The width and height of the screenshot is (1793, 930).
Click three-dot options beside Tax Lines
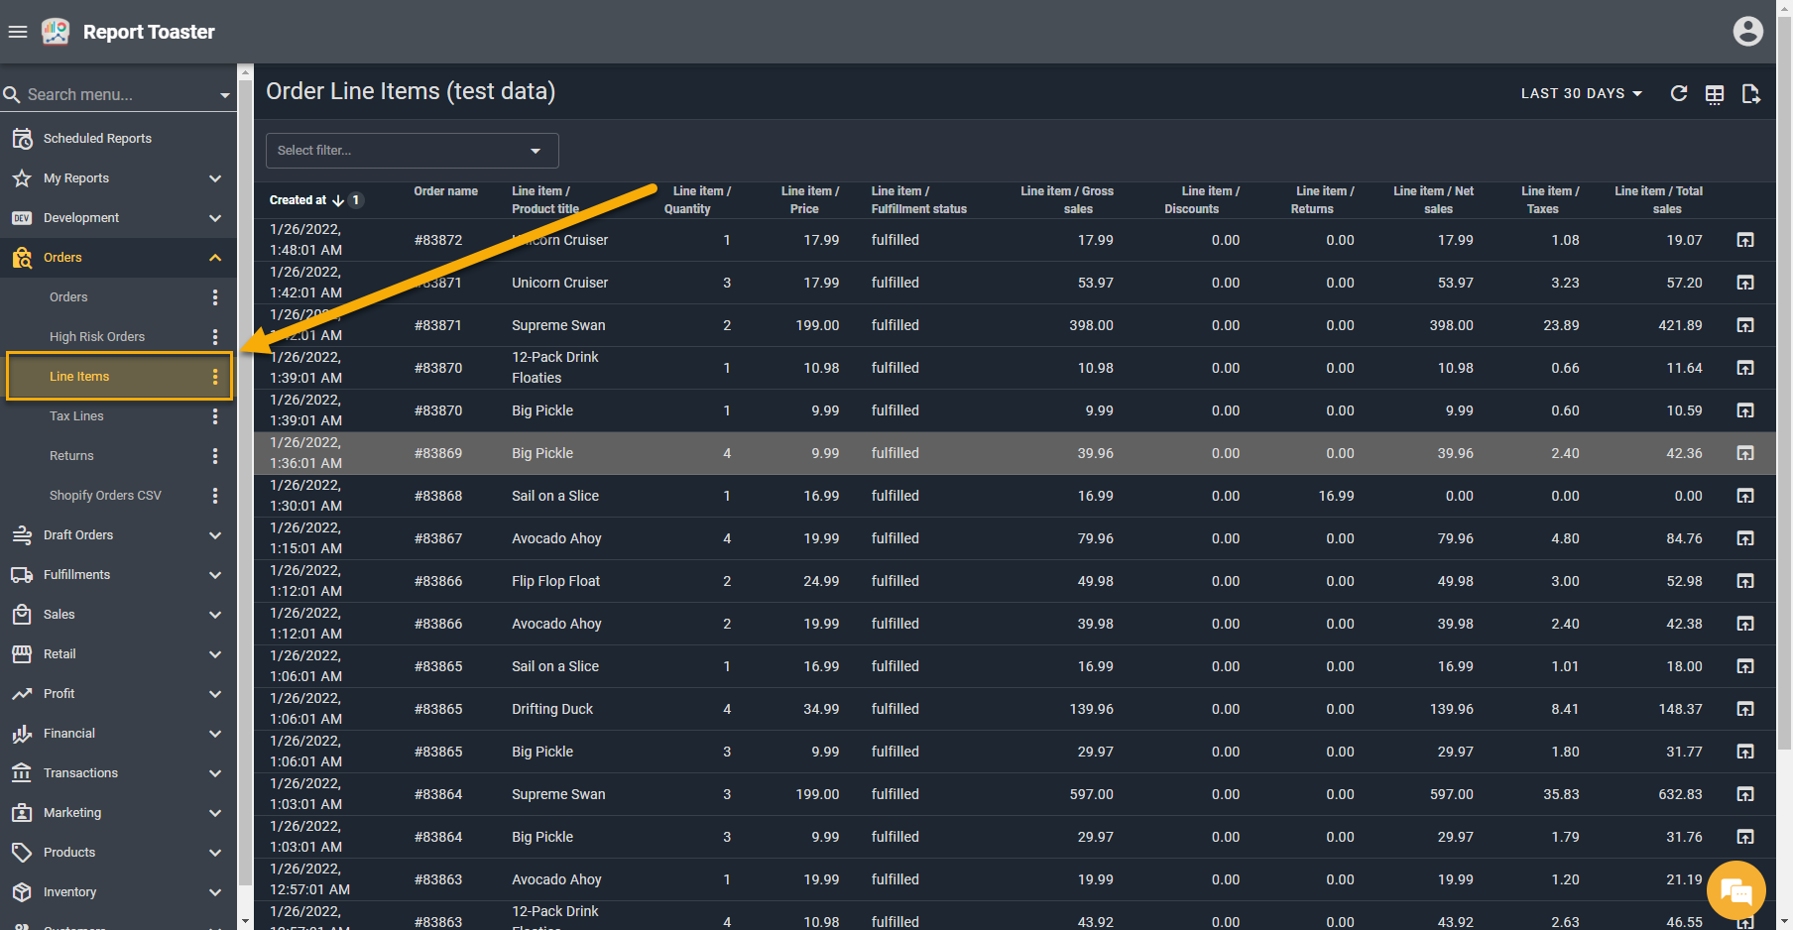pyautogui.click(x=215, y=416)
